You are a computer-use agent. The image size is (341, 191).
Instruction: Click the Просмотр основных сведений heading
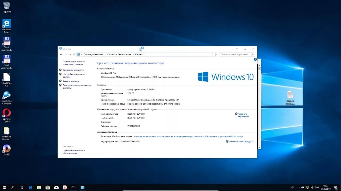(131, 63)
